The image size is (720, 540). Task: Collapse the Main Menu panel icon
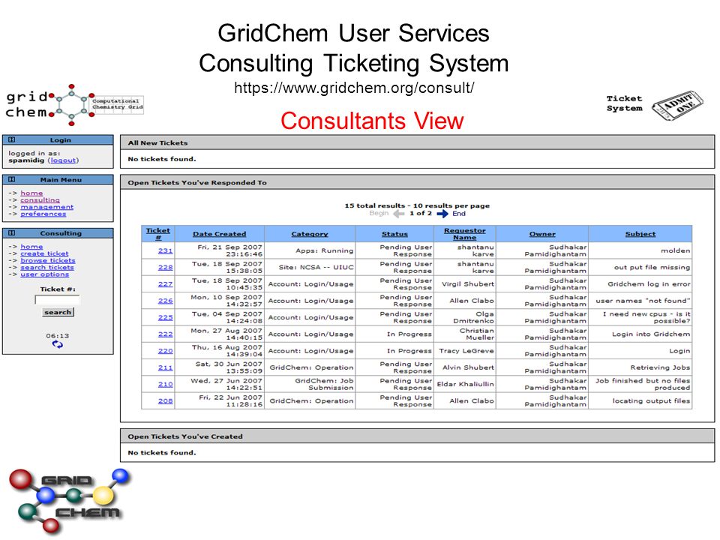(12, 179)
